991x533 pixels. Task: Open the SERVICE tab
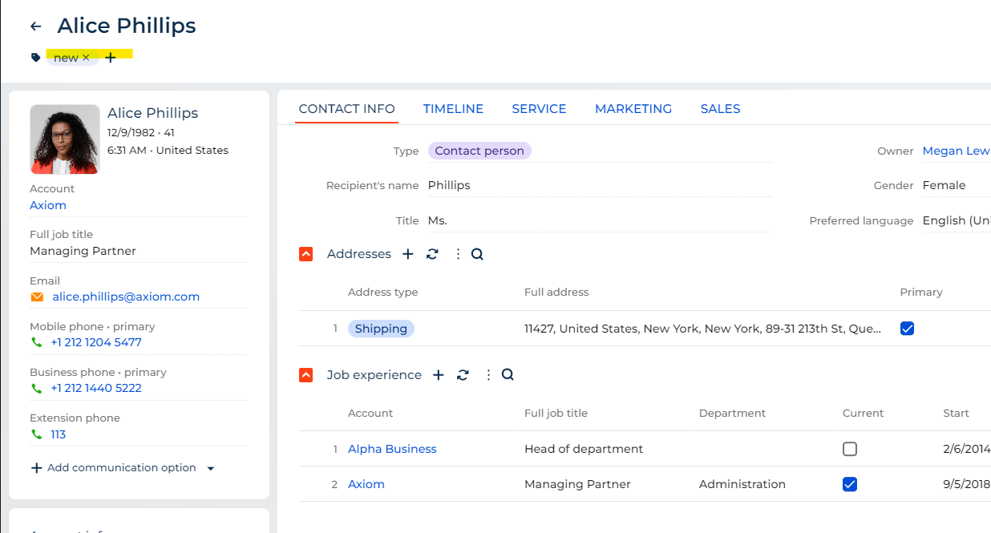point(539,109)
